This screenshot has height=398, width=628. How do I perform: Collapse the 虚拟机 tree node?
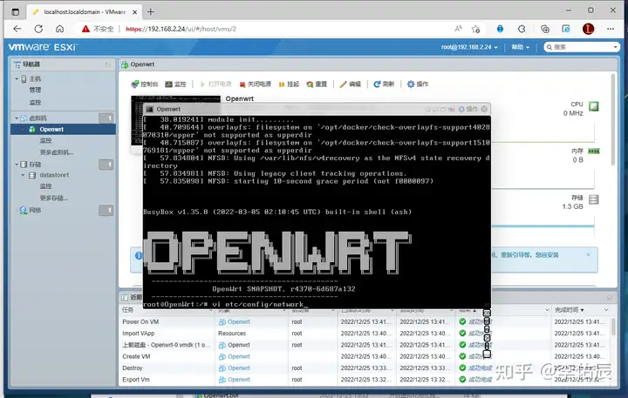(17, 118)
